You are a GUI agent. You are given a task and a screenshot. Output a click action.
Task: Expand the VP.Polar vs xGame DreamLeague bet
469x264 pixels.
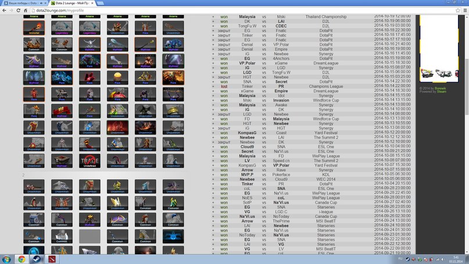pyautogui.click(x=213, y=63)
